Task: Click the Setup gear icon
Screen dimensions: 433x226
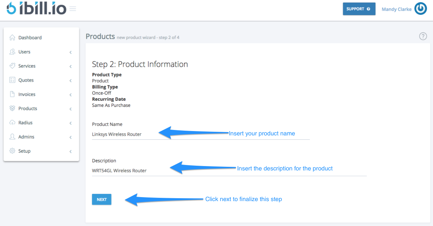Action: (x=12, y=151)
